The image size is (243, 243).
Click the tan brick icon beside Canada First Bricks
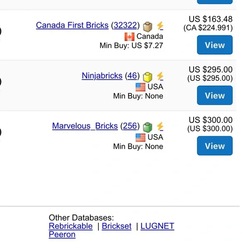tap(147, 26)
